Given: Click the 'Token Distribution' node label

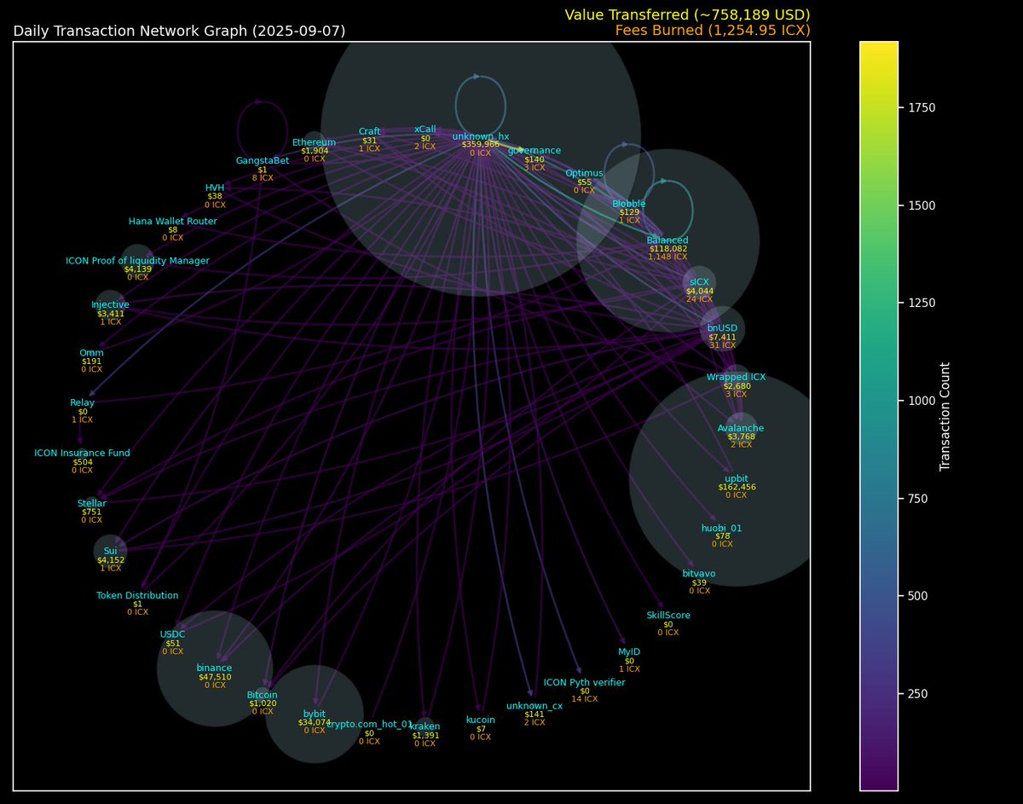Looking at the screenshot, I should click(137, 595).
